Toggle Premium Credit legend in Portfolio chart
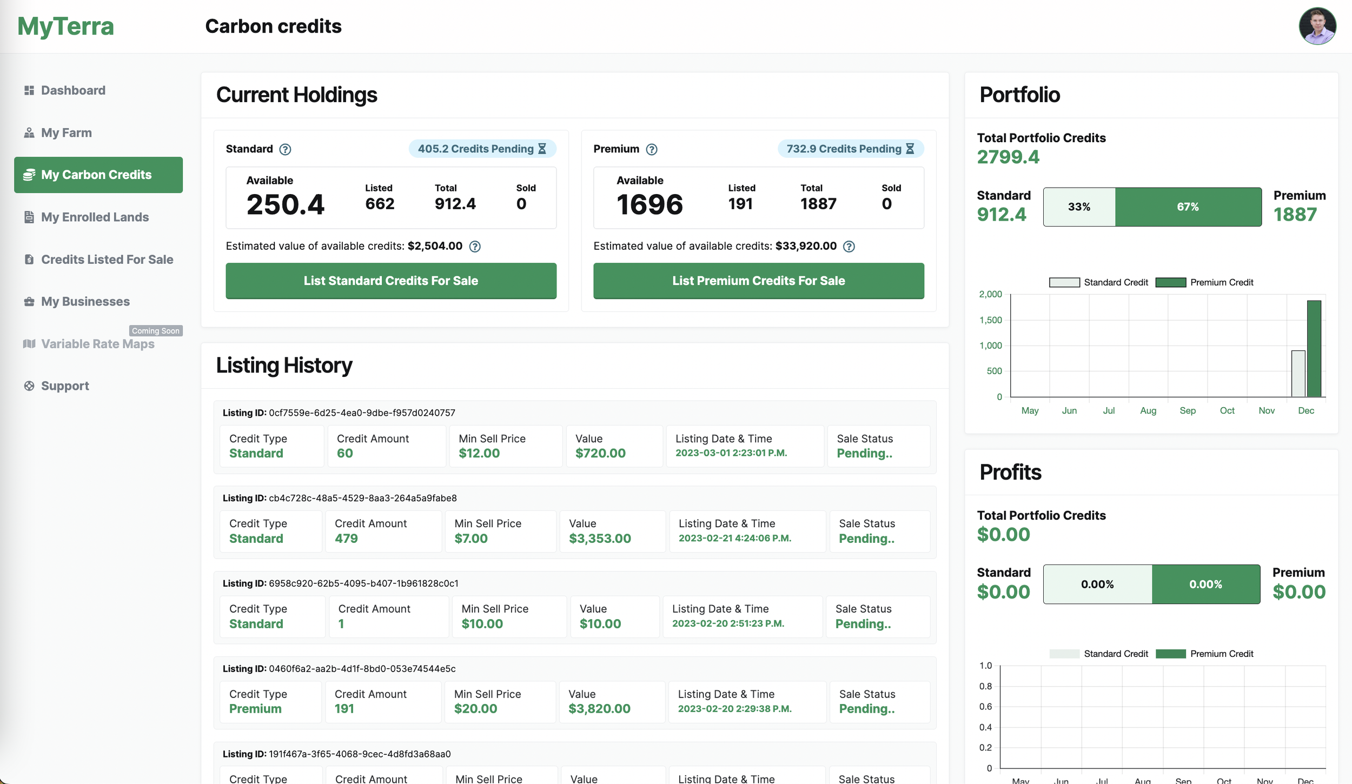This screenshot has width=1352, height=784. click(1204, 283)
